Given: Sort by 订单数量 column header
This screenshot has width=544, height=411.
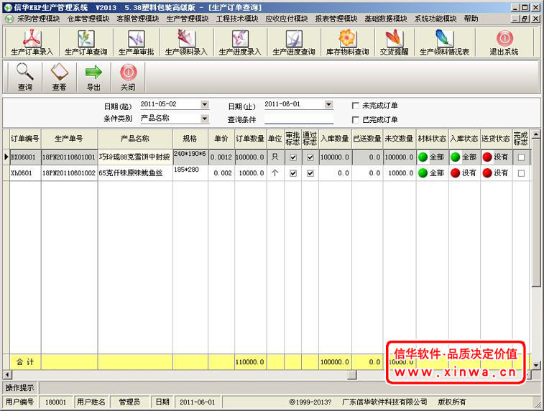Looking at the screenshot, I should [x=251, y=139].
